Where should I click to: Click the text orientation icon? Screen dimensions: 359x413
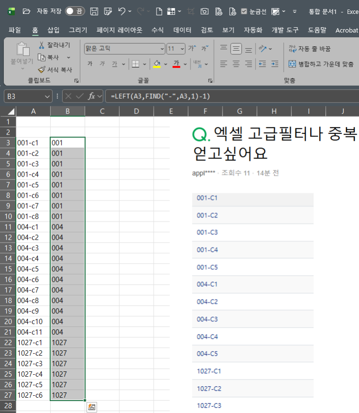pos(263,48)
